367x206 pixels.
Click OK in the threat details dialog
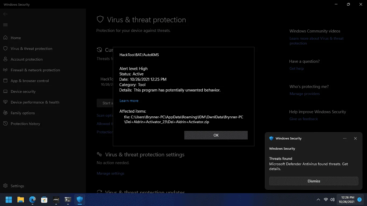pos(216,135)
